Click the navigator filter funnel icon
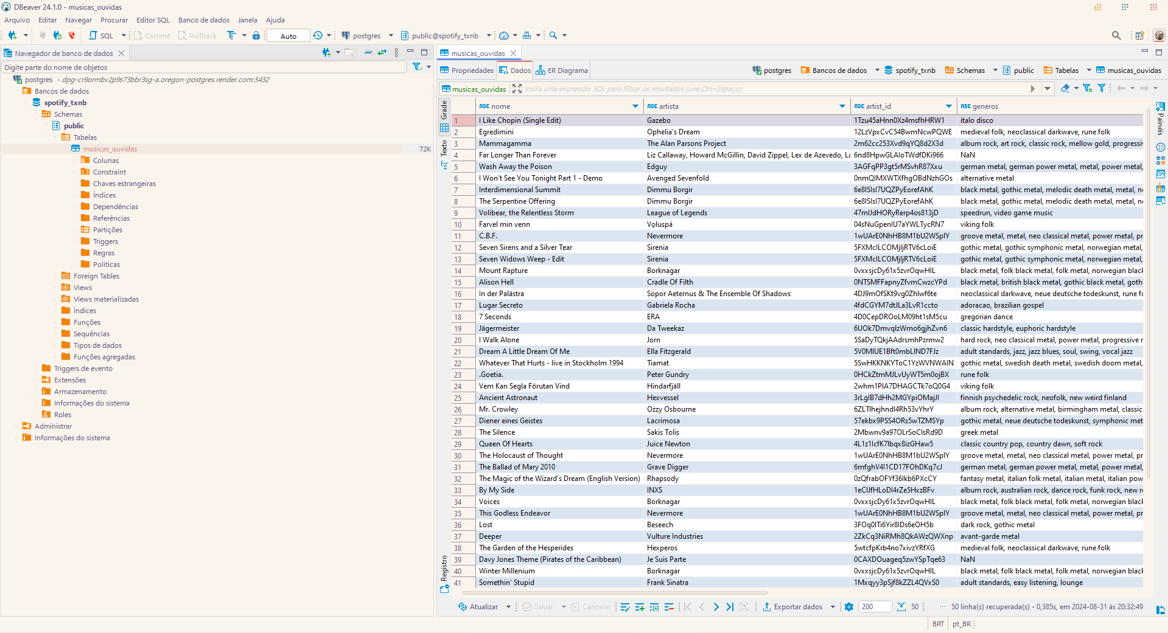 [x=417, y=67]
